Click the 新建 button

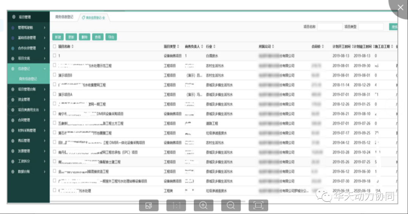[x=58, y=37]
